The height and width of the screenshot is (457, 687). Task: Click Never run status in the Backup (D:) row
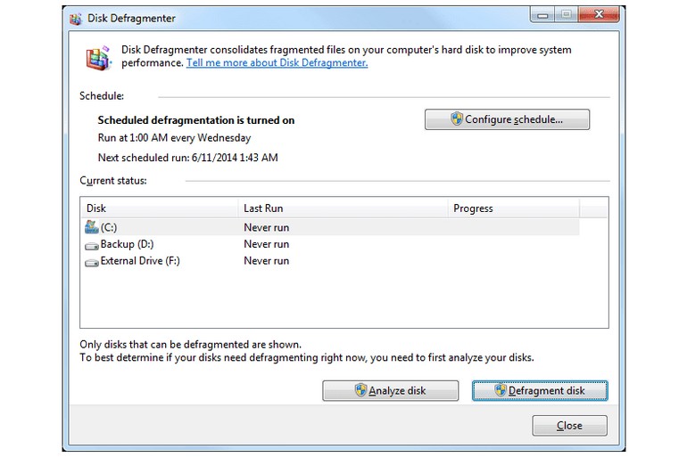266,244
